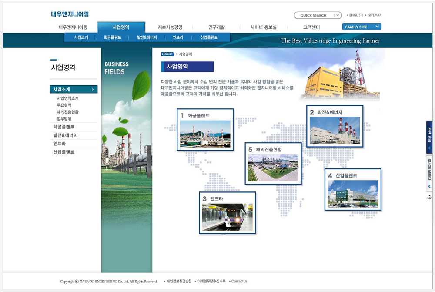
Task: Open the QUICK SEARCH dropdown
Action: tap(338, 15)
